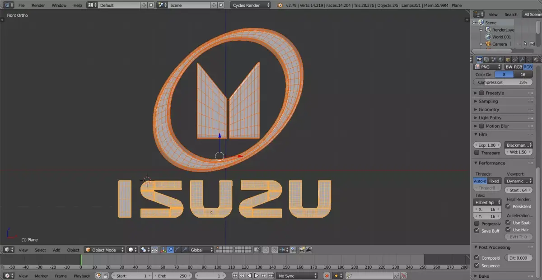Add a new scene with plus button
This screenshot has width=542, height=280.
coord(214,5)
